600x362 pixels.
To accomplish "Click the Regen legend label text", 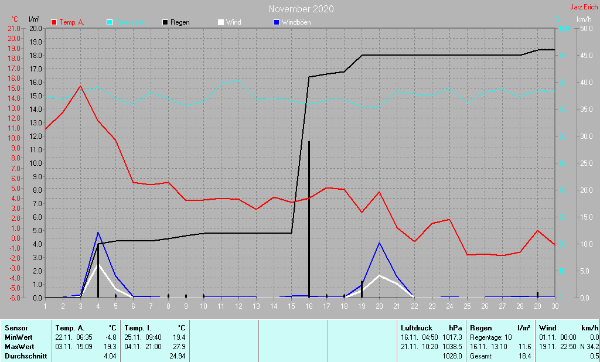I will 180,22.
